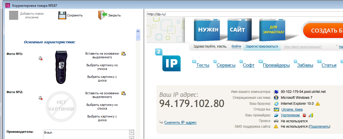Viewport: 343px width, 139px height.
Task: Click the Основные характеристики: heading
Action: point(49,42)
